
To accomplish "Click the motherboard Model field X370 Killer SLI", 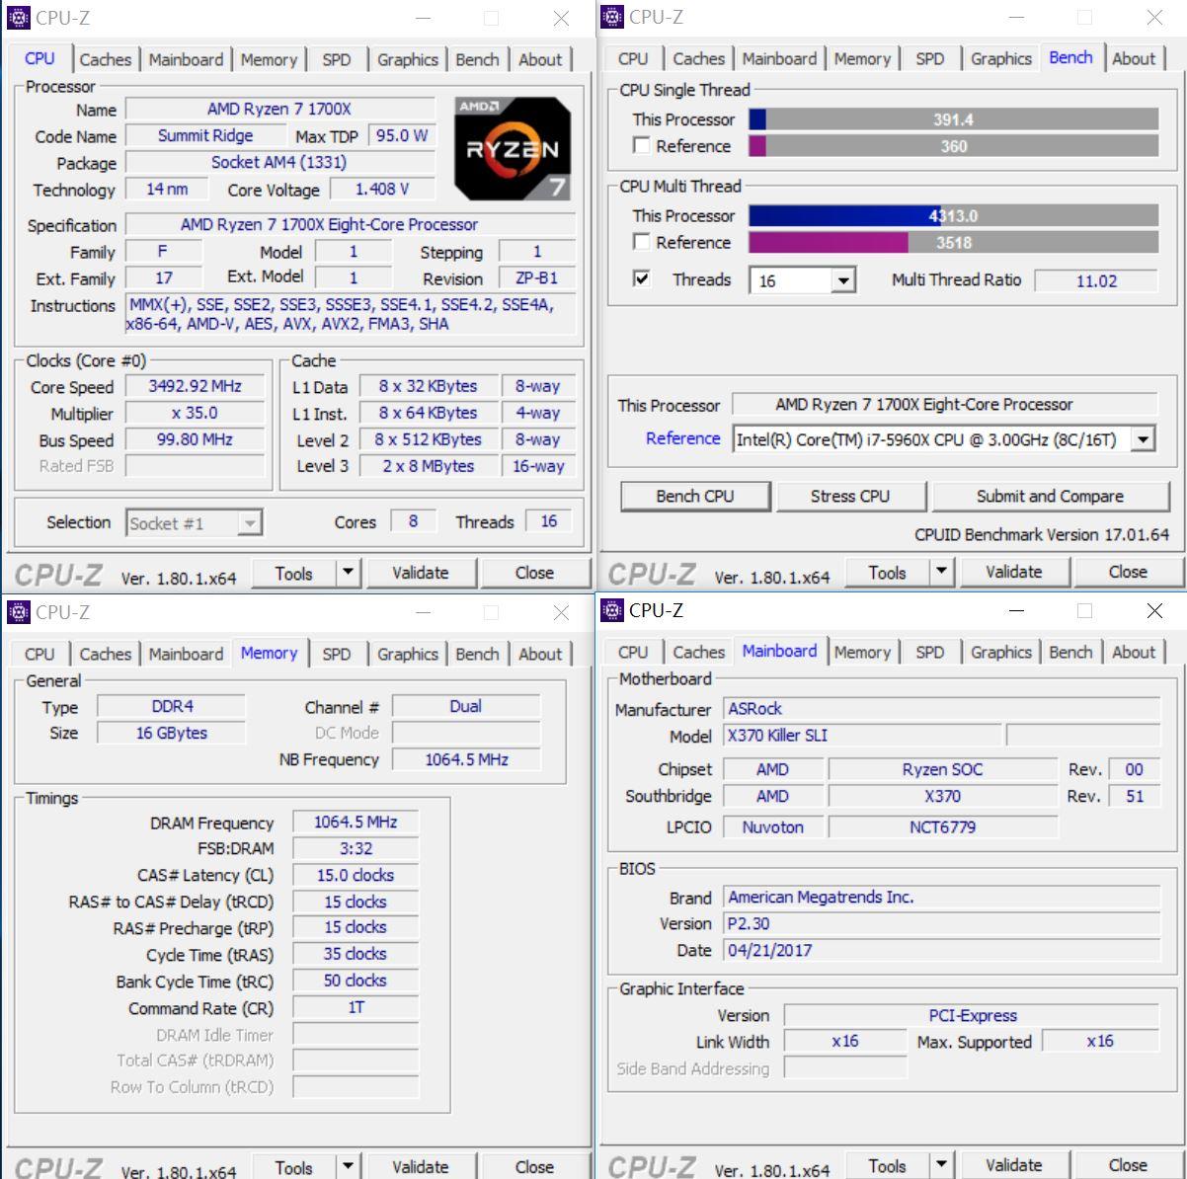I will tap(862, 735).
